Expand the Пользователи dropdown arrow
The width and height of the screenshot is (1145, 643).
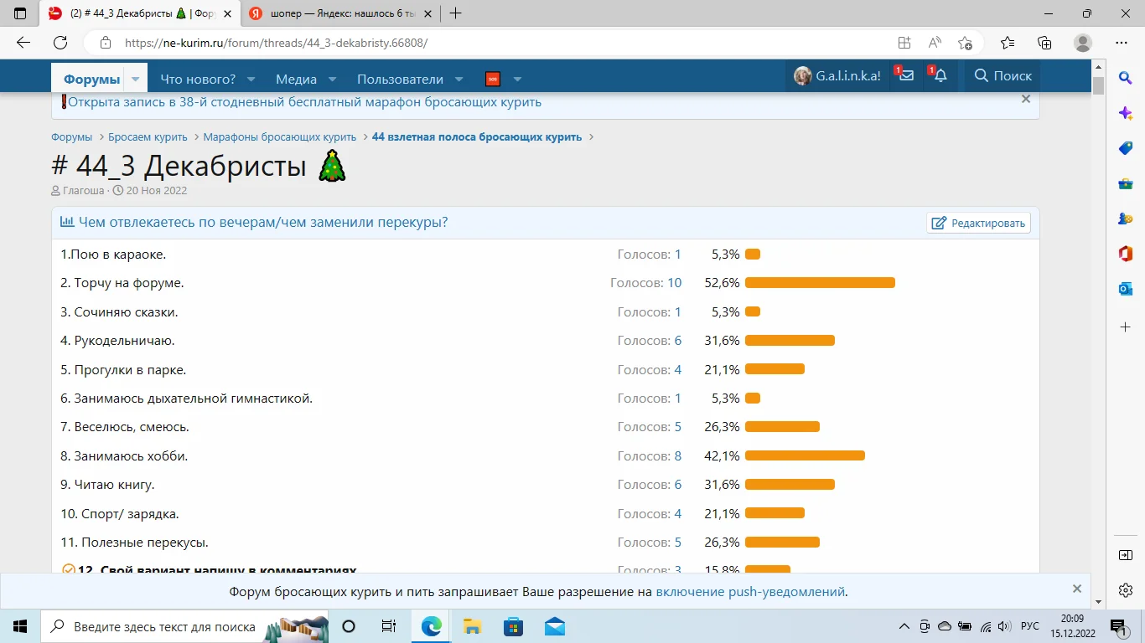pyautogui.click(x=459, y=80)
